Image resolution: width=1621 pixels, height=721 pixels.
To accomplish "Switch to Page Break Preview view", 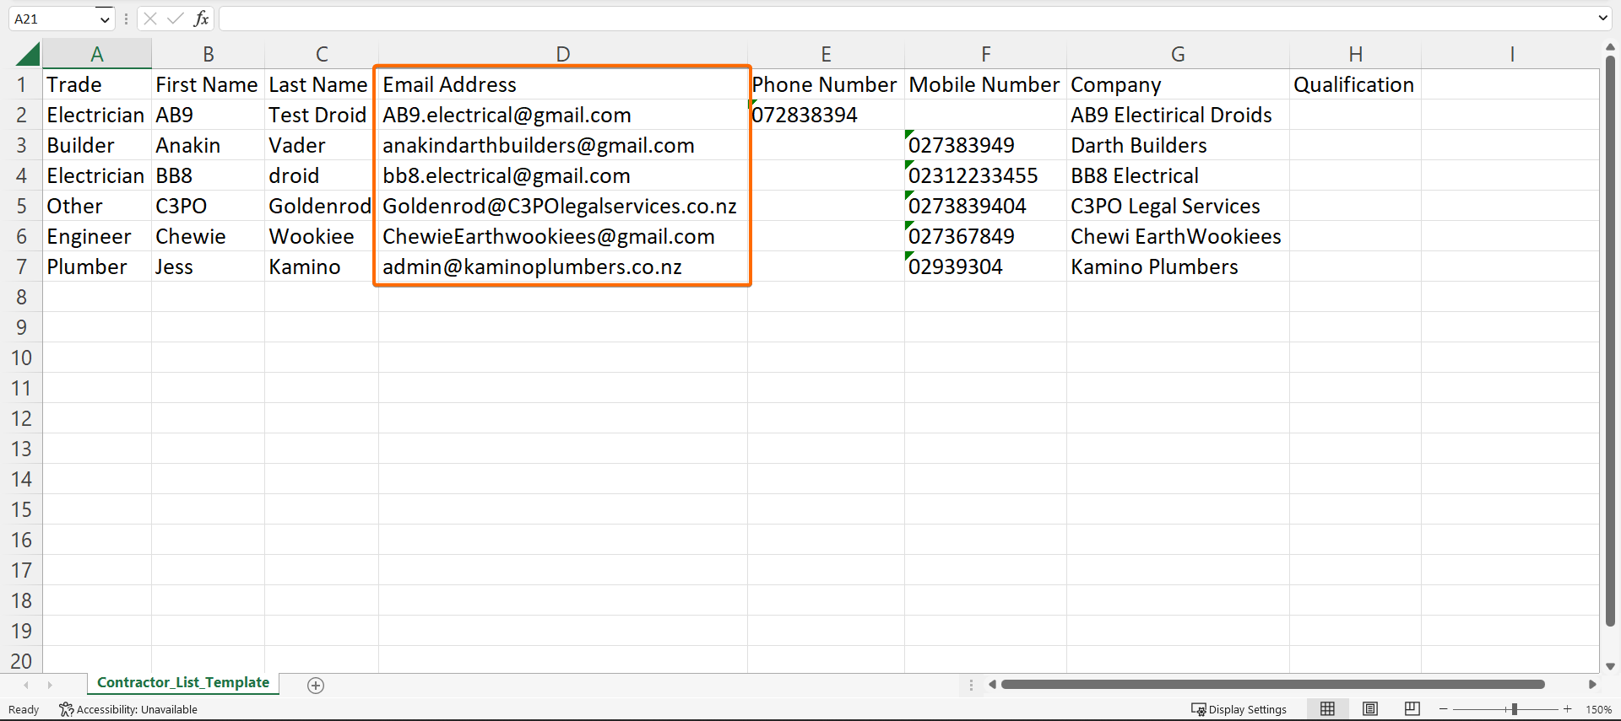I will tap(1412, 709).
